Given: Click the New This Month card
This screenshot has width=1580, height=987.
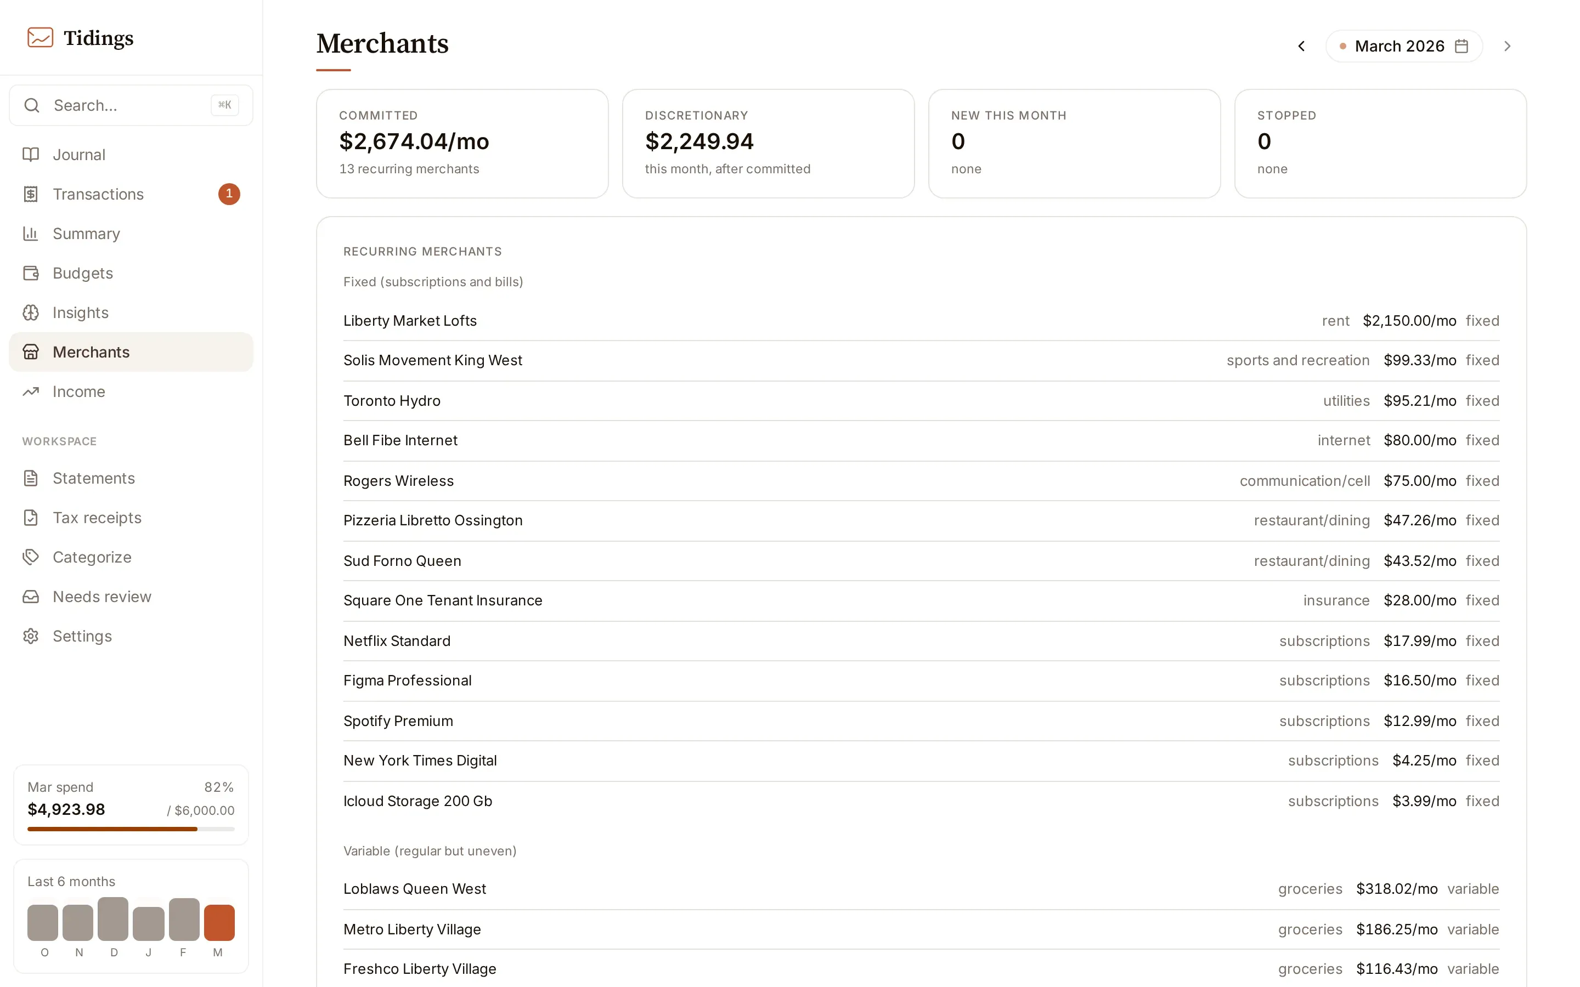Looking at the screenshot, I should pos(1075,144).
